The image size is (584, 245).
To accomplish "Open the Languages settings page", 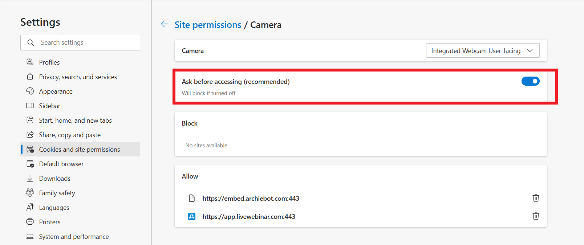I will [x=54, y=208].
